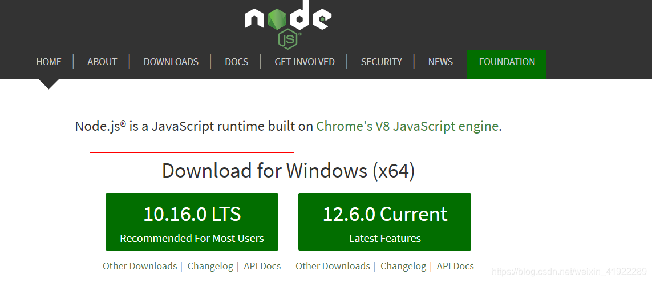Open the SECURITY page
The height and width of the screenshot is (282, 652).
tap(381, 62)
